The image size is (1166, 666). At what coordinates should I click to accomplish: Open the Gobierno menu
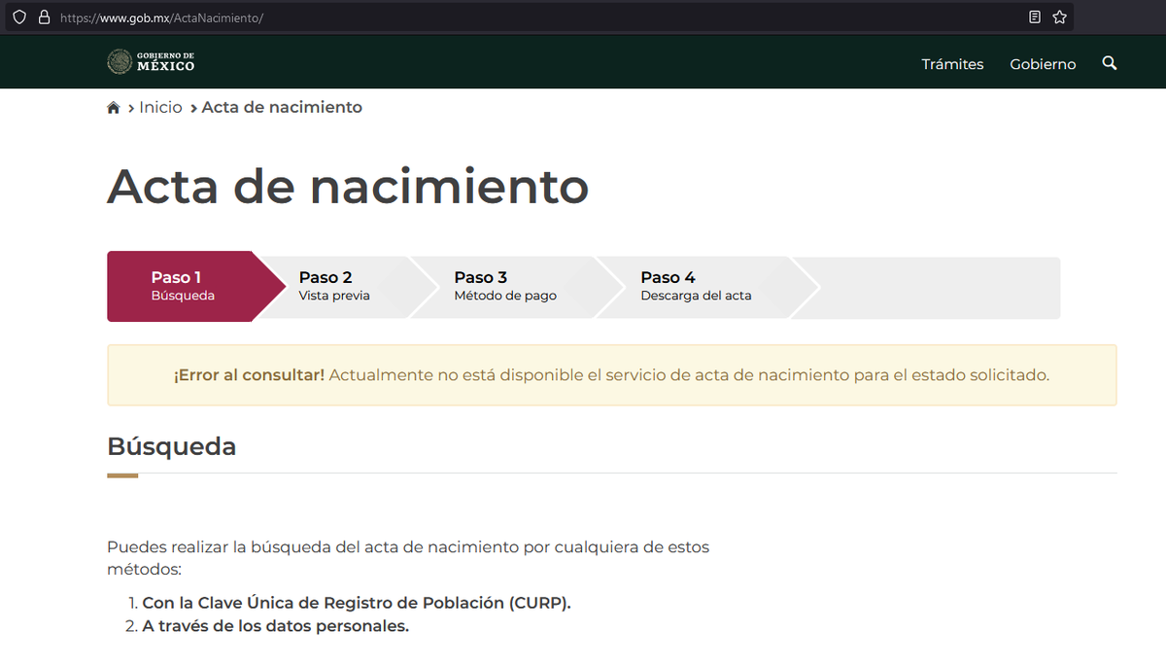tap(1043, 64)
